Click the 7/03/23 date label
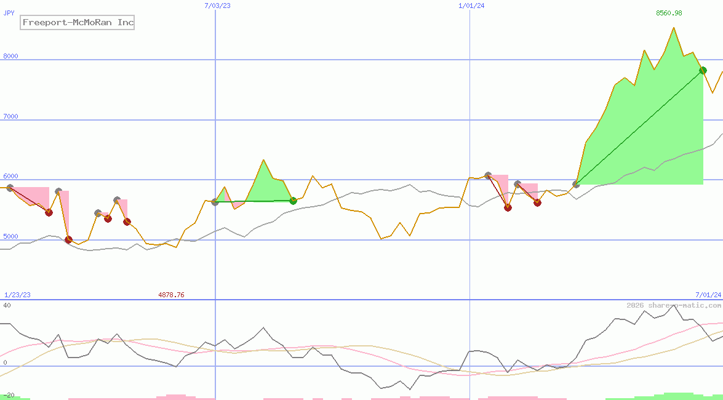The height and width of the screenshot is (400, 723). pos(216,6)
